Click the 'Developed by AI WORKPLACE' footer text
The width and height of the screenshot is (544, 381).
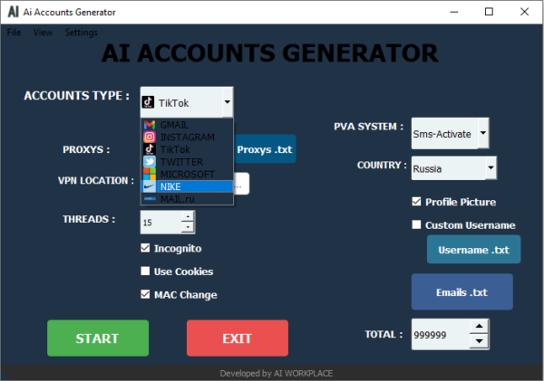click(277, 374)
